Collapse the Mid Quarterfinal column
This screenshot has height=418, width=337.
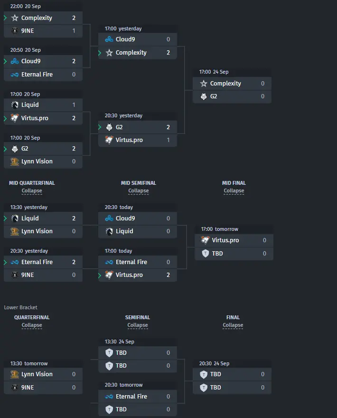click(x=32, y=190)
